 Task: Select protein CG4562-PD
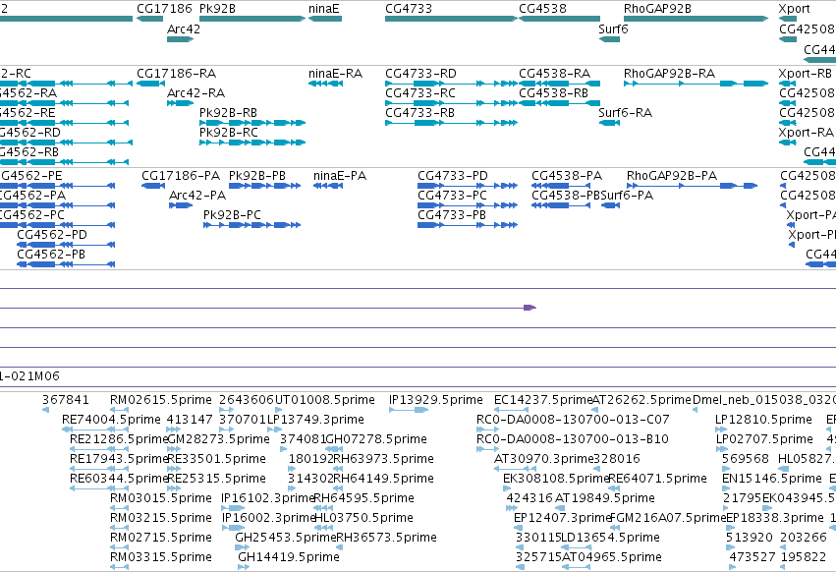(x=52, y=235)
